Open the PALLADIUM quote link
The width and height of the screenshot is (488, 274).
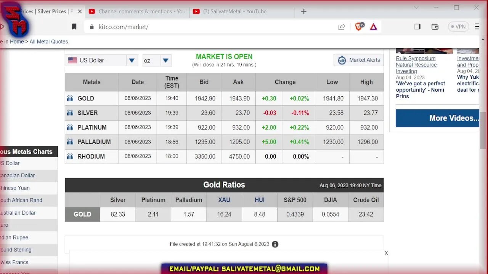tap(94, 142)
